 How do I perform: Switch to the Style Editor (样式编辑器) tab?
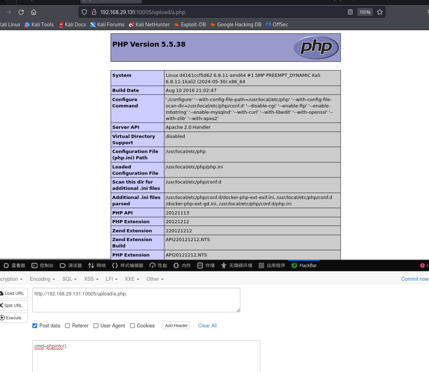pos(127,265)
